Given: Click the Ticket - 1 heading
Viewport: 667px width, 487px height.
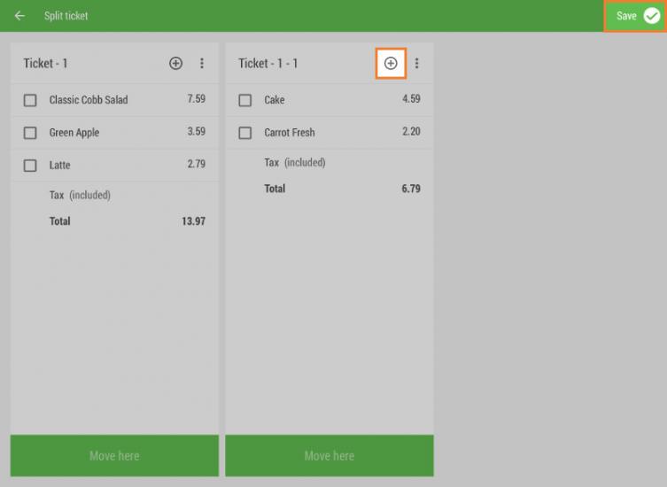Looking at the screenshot, I should pyautogui.click(x=45, y=64).
